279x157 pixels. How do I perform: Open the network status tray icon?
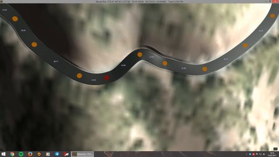click(x=261, y=154)
